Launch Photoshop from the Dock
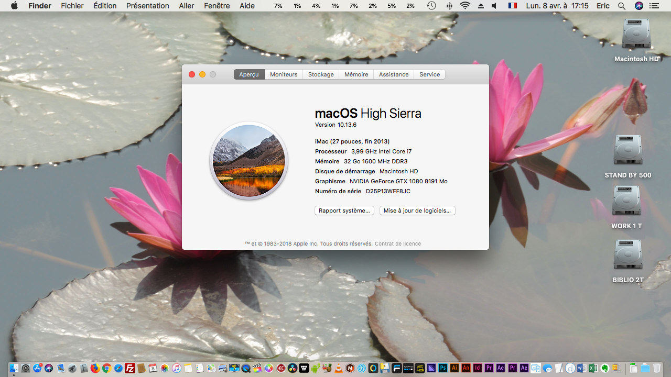This screenshot has width=671, height=377. 443,368
